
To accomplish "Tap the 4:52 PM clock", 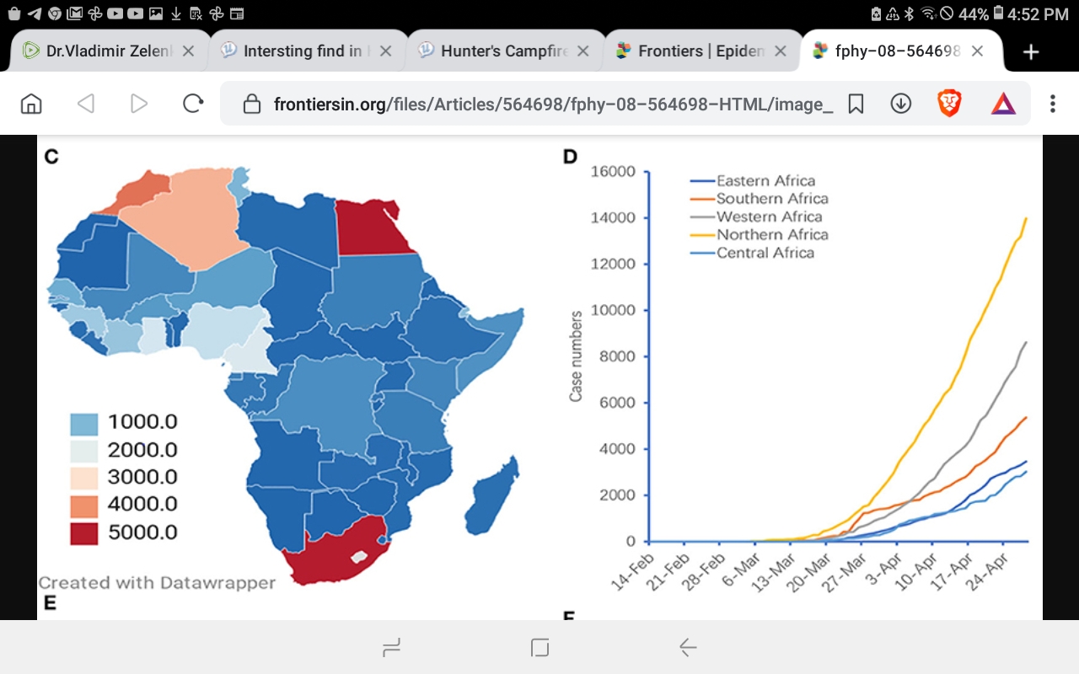I will (x=1039, y=13).
